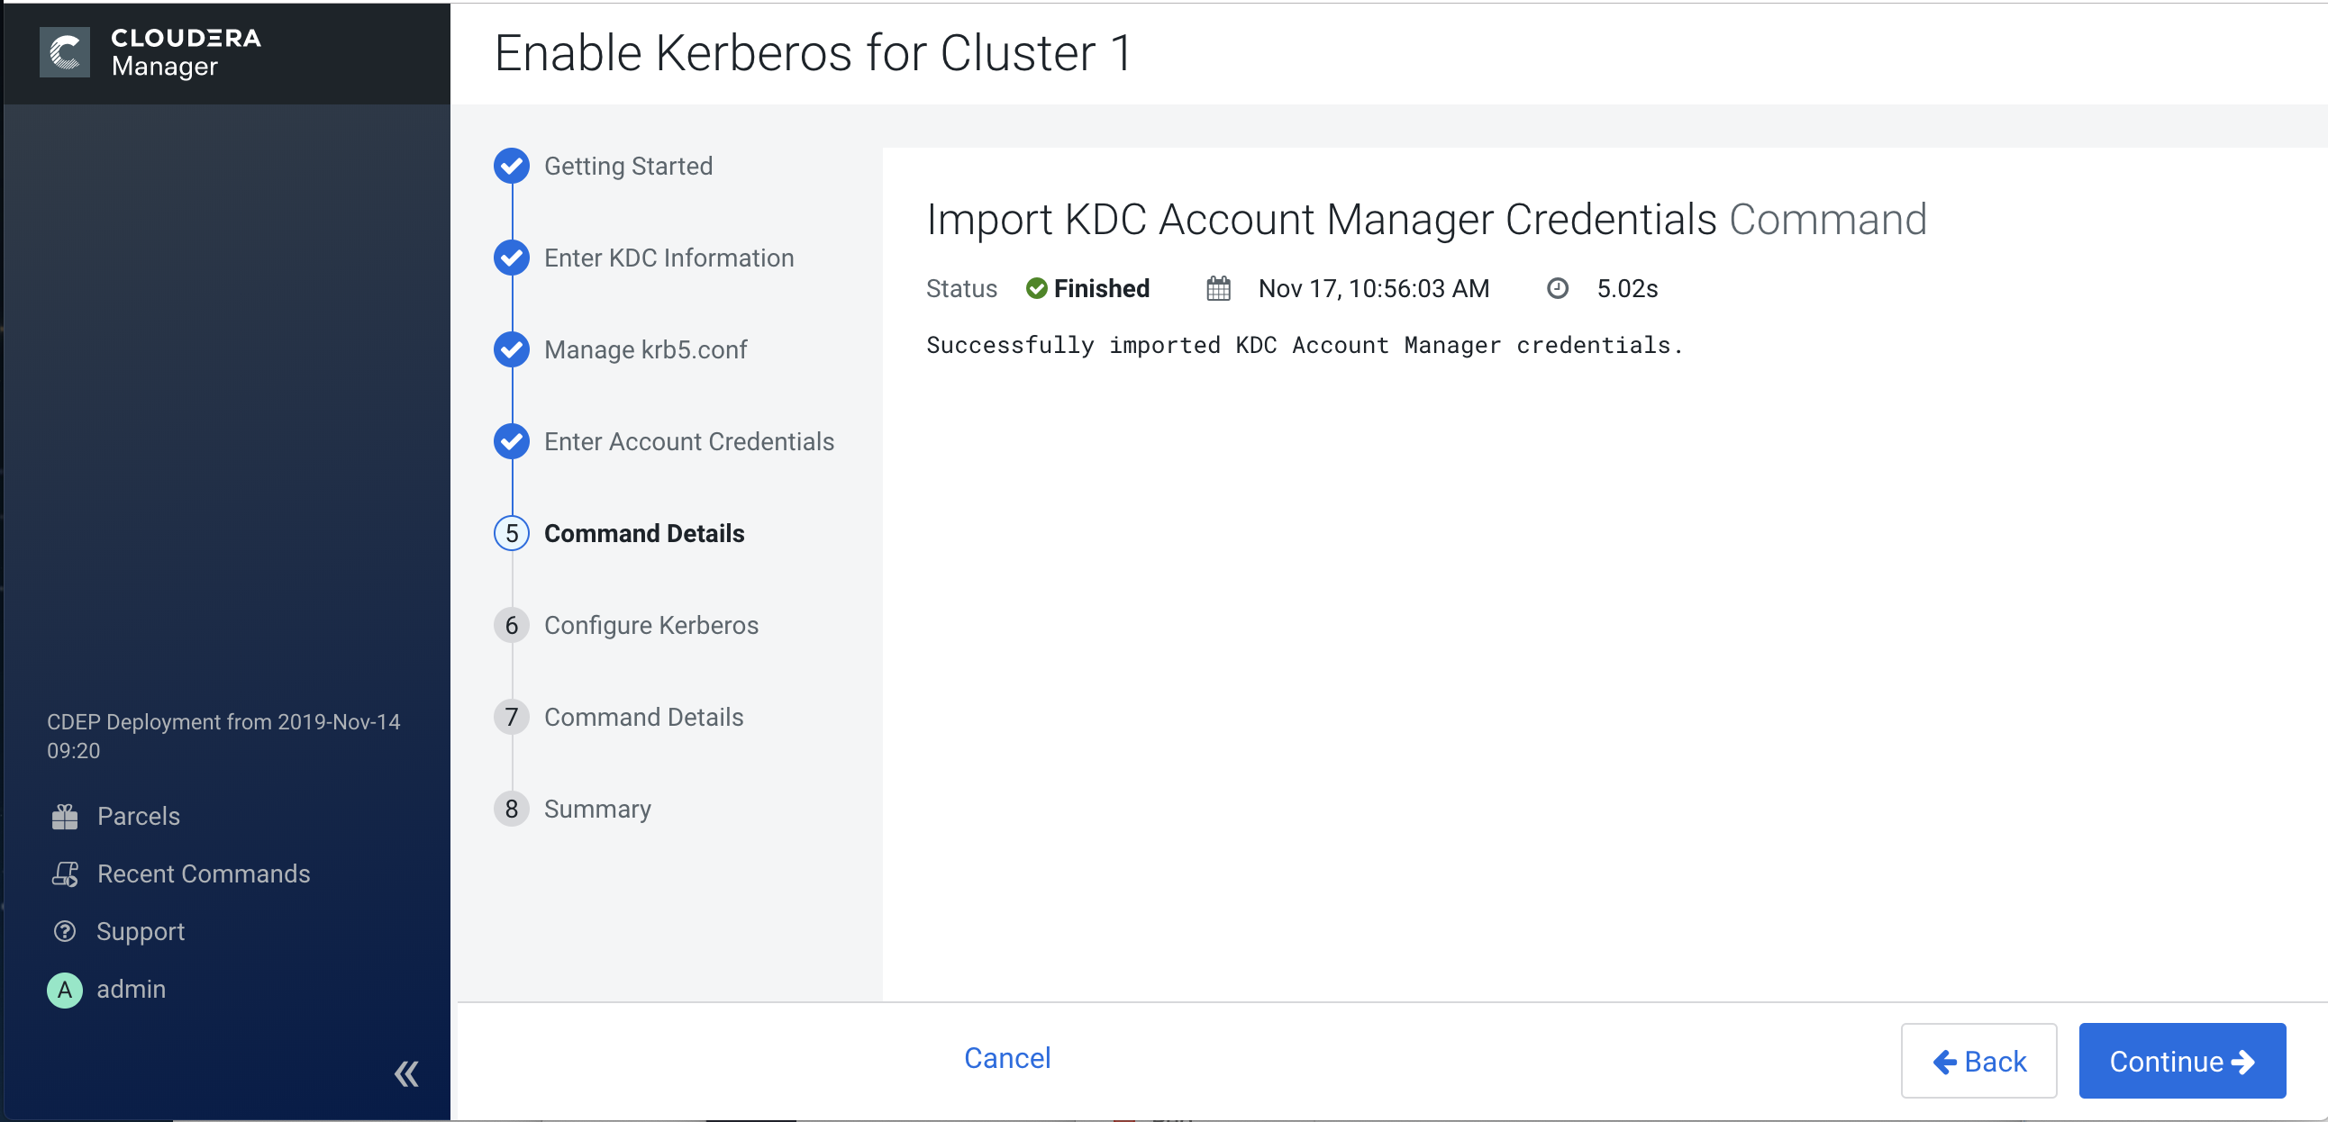Cancel the Kerberos wizard
This screenshot has height=1122, width=2328.
(x=1006, y=1058)
